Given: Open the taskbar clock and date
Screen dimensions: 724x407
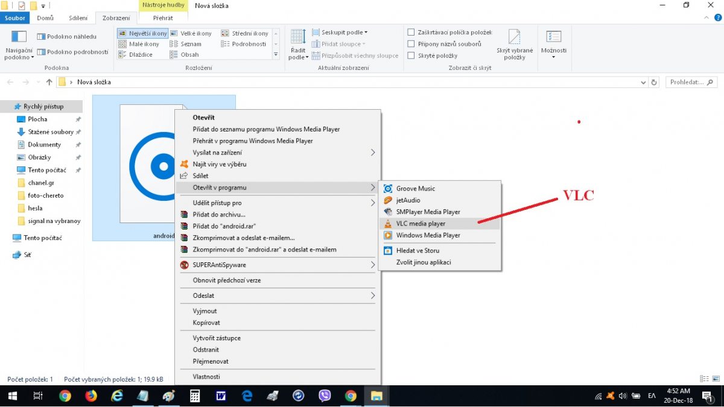Looking at the screenshot, I should [x=677, y=396].
